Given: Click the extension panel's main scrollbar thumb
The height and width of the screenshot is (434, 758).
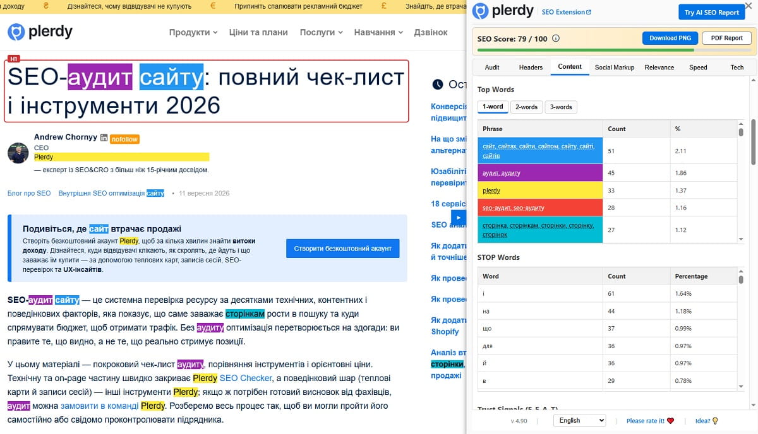Looking at the screenshot, I should (x=754, y=141).
